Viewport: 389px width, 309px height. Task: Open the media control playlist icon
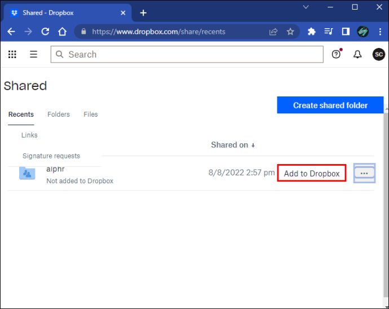tap(329, 32)
